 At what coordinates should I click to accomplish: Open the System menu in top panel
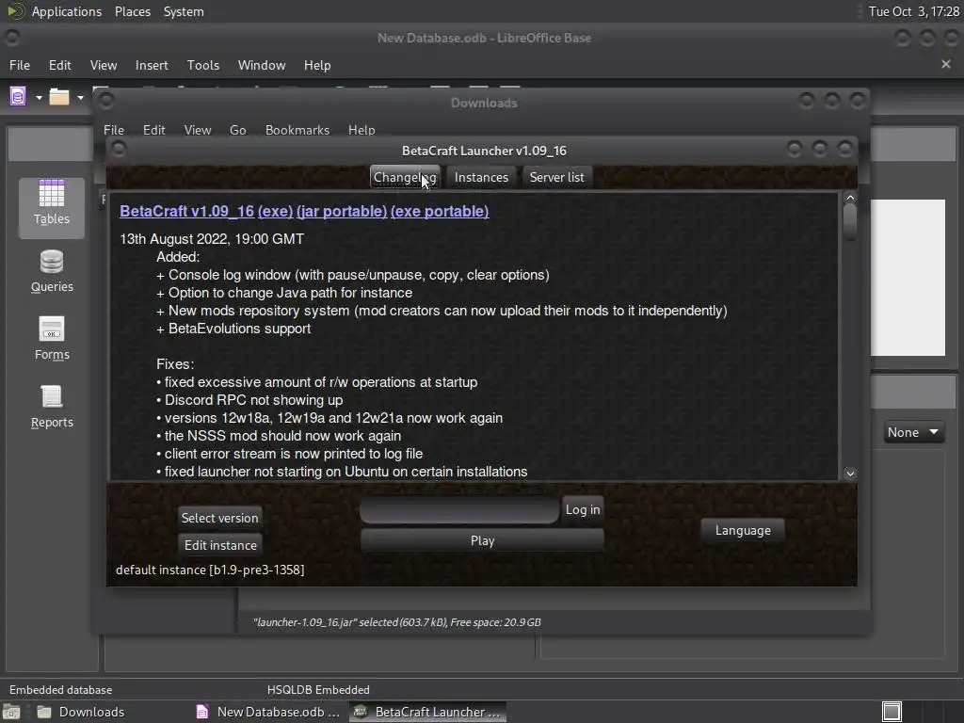[184, 11]
